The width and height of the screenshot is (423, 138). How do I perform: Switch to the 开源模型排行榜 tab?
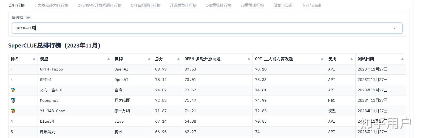(183, 5)
